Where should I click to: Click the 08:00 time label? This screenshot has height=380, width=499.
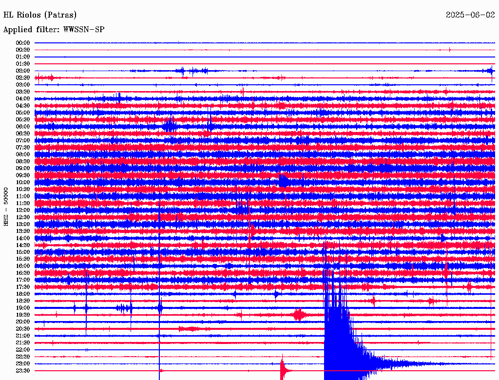[23, 154]
